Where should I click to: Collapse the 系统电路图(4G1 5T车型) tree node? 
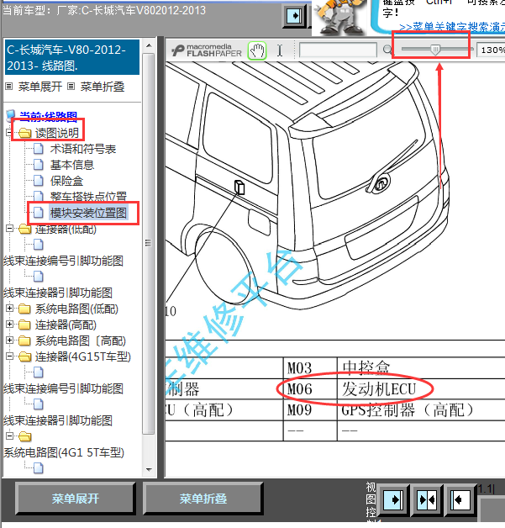click(x=9, y=436)
